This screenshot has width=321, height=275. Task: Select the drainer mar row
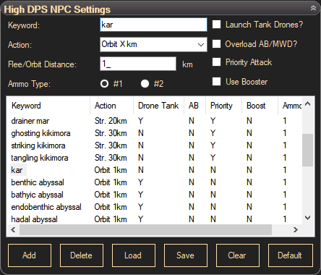[154, 121]
